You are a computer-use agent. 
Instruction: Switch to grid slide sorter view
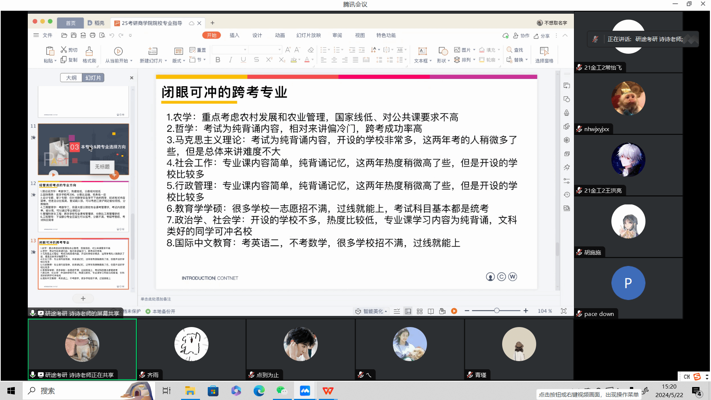pyautogui.click(x=420, y=311)
